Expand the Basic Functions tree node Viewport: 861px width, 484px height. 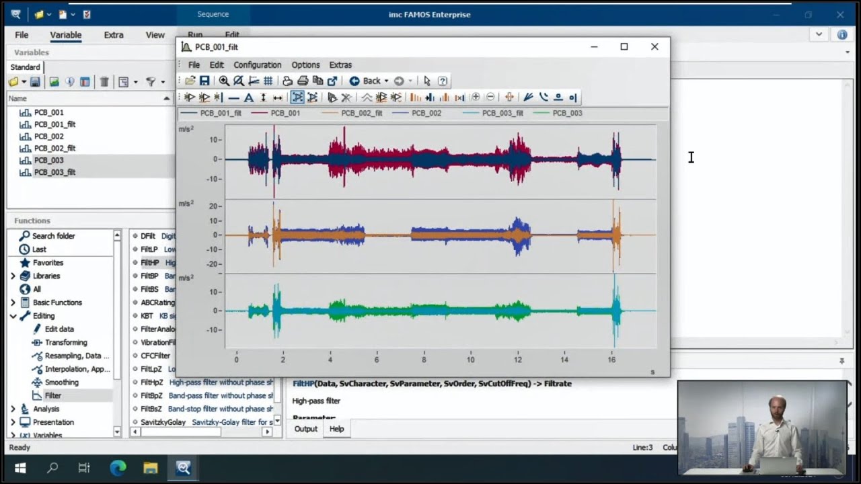pos(13,302)
